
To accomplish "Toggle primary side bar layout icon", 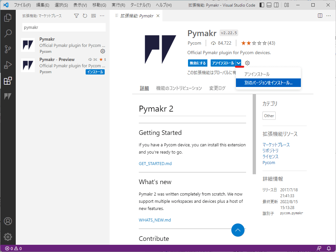I will (262, 5).
